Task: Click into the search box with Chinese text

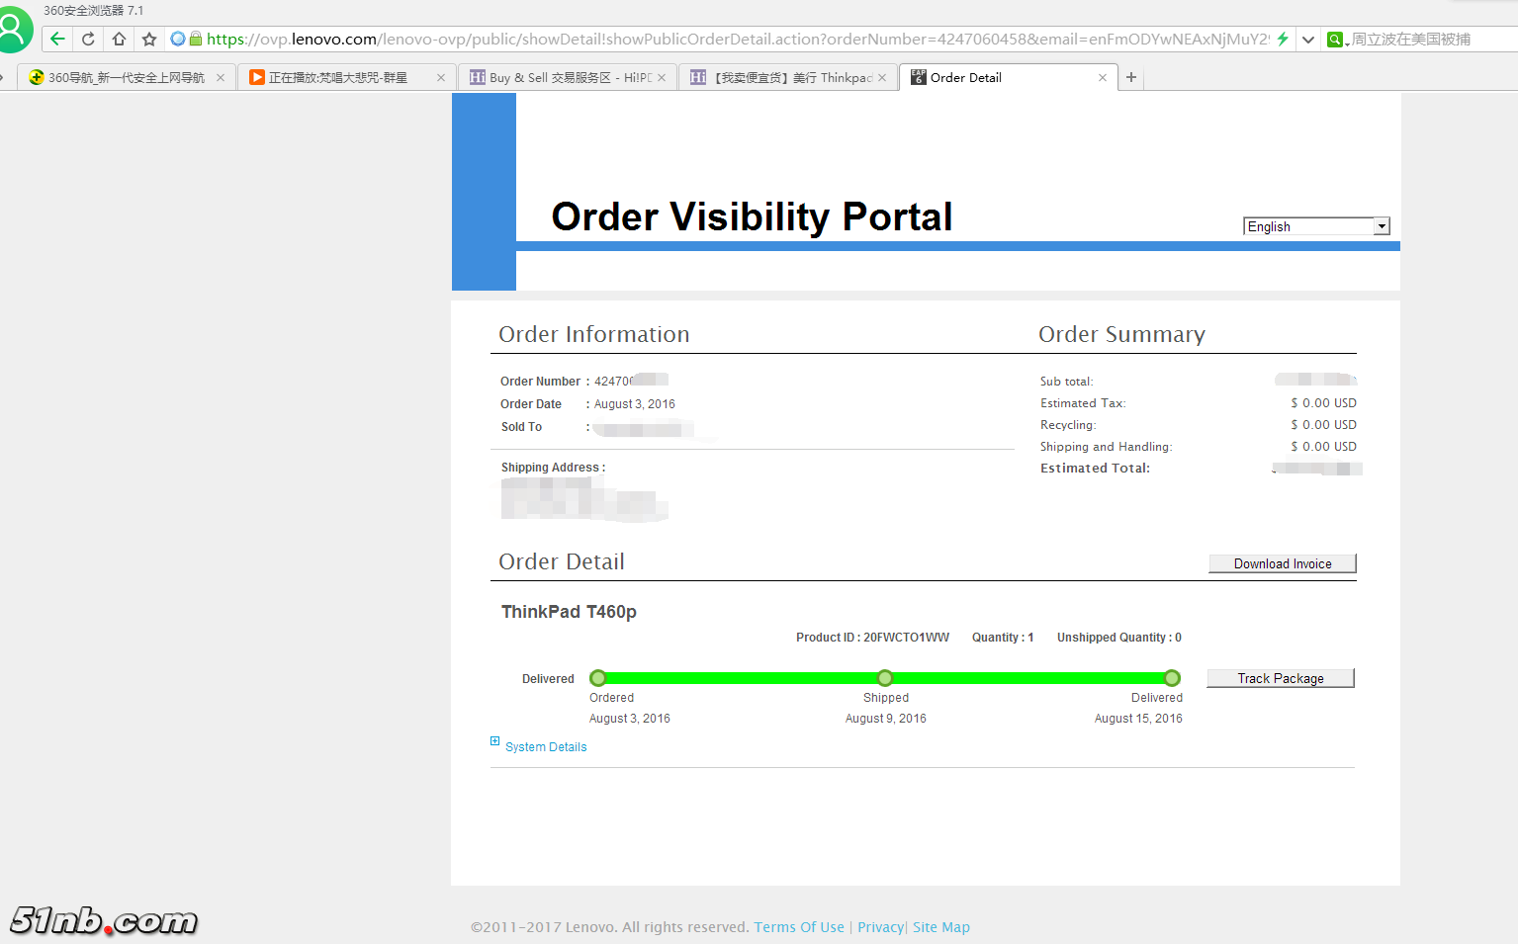Action: click(x=1424, y=40)
